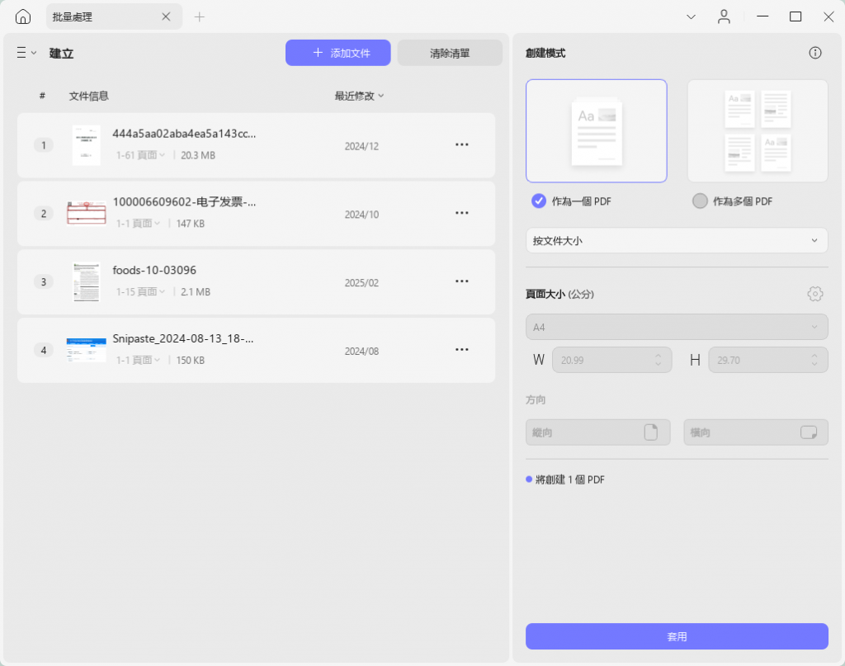The width and height of the screenshot is (845, 666).
Task: Expand page range of Snipaste file
Action: coord(138,361)
